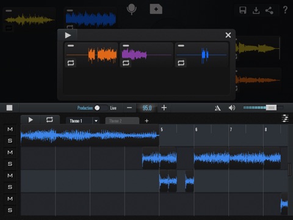Click the download/import icon
Viewport: 293px width, 220px height.
coord(256,10)
